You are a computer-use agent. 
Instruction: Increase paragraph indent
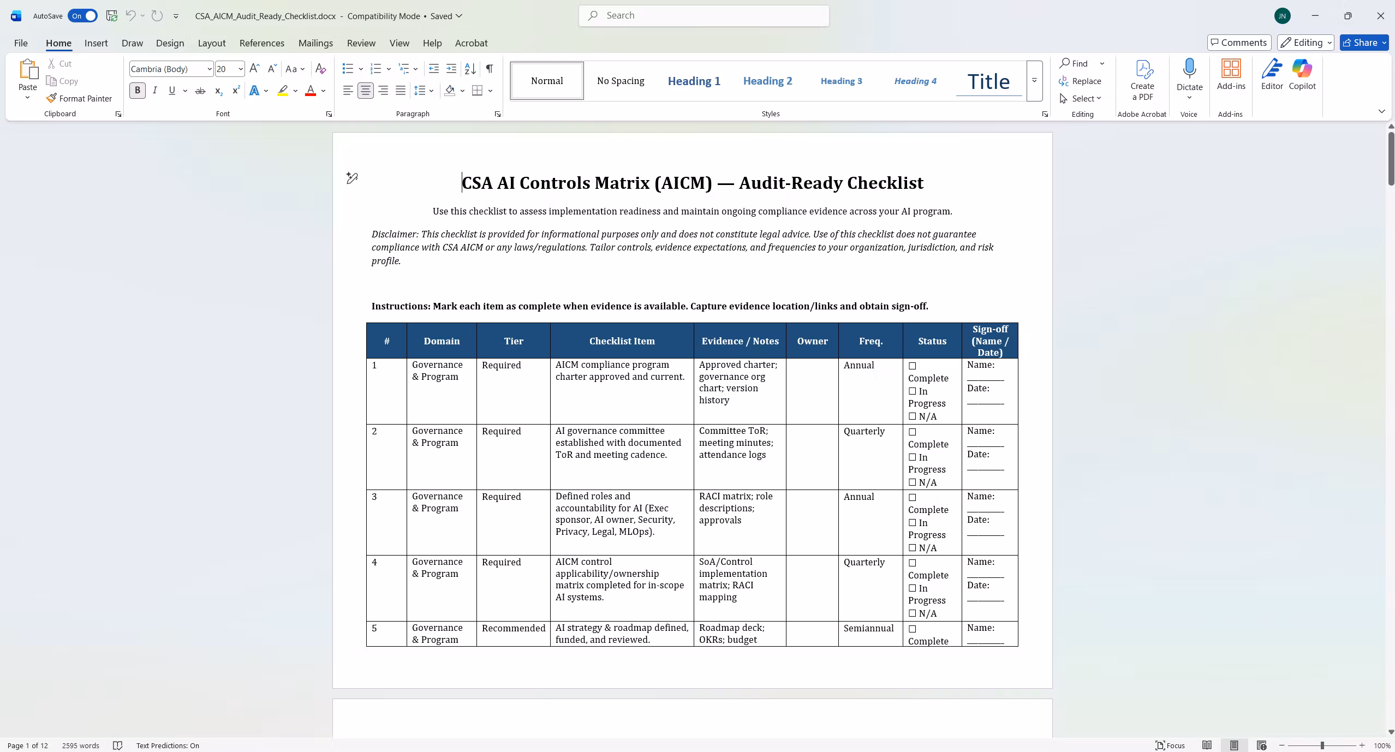pyautogui.click(x=451, y=69)
